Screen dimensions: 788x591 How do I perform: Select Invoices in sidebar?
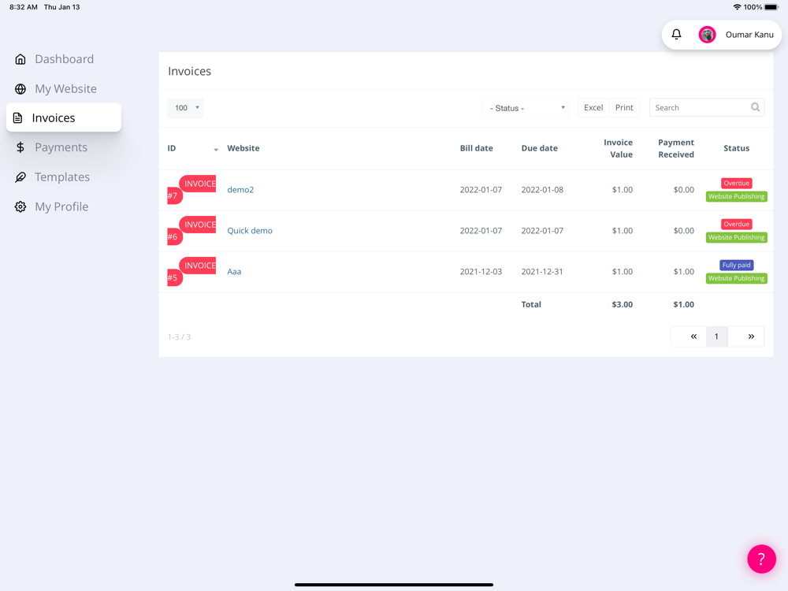pos(63,117)
